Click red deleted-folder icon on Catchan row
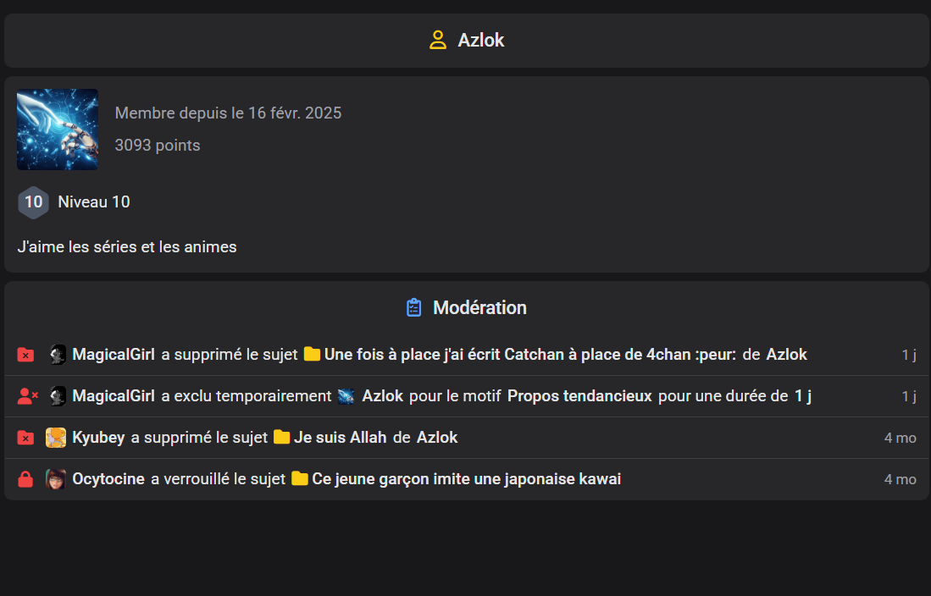The width and height of the screenshot is (931, 596). pyautogui.click(x=25, y=355)
